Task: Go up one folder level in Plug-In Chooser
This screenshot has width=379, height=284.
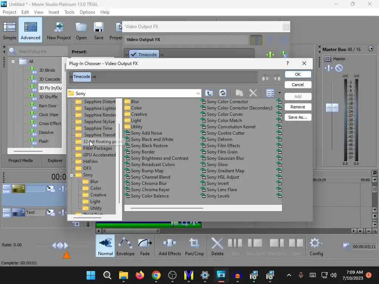Action: 209,93
